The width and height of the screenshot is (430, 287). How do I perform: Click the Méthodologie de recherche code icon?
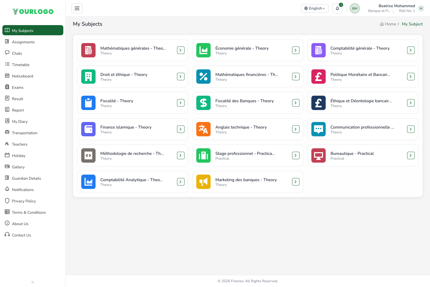88,155
